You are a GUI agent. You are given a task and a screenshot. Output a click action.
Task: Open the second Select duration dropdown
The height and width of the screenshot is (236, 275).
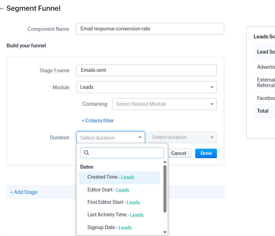[182, 137]
